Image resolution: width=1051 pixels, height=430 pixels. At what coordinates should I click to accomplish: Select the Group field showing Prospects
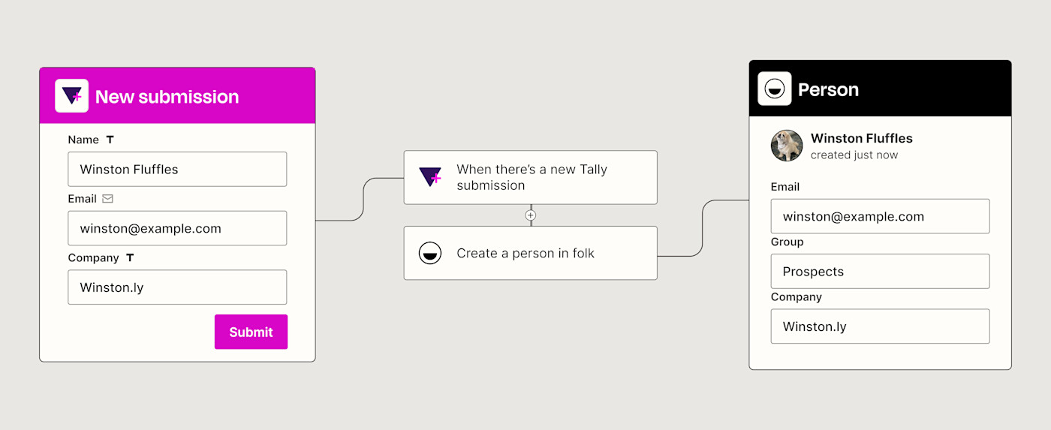880,271
